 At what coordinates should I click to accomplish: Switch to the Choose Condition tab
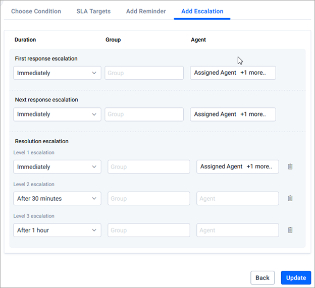coord(36,11)
